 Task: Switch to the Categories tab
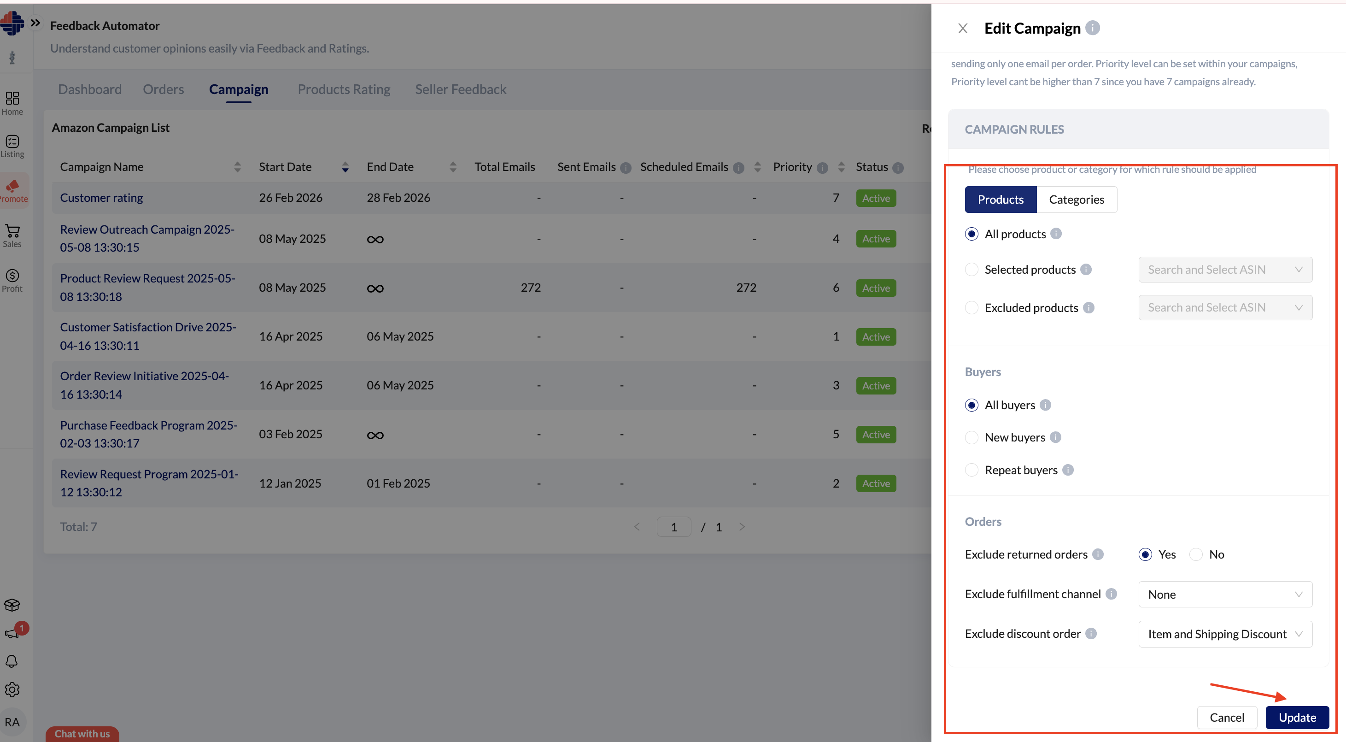(1076, 200)
